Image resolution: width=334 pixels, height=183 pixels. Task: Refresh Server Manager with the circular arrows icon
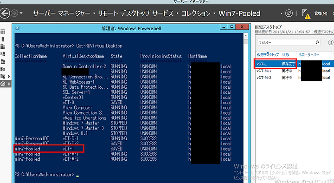tap(289, 13)
